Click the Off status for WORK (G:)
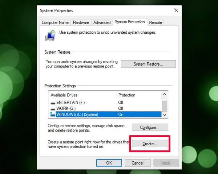Viewport: 218px width, 174px height. tap(121, 108)
